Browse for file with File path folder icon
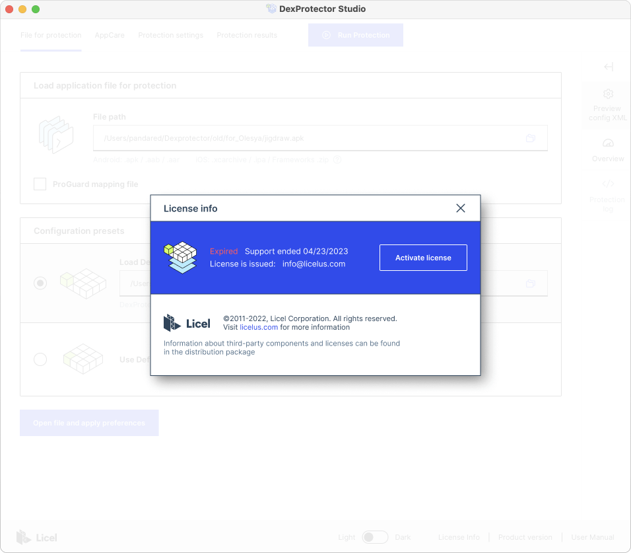631x553 pixels. (531, 138)
